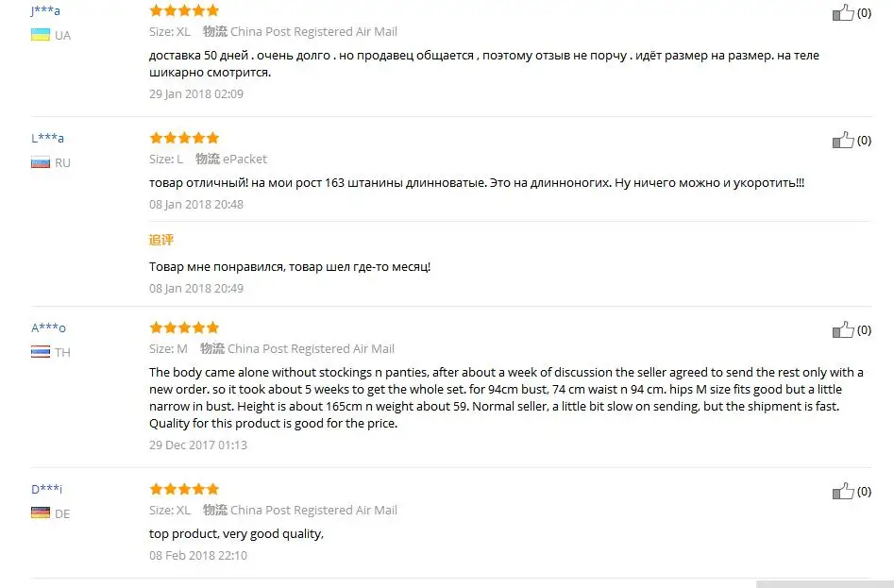The height and width of the screenshot is (588, 894).
Task: Give thumbs-up to D***i's review
Action: [x=843, y=491]
